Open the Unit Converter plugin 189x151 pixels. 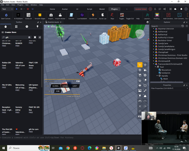coord(180,16)
